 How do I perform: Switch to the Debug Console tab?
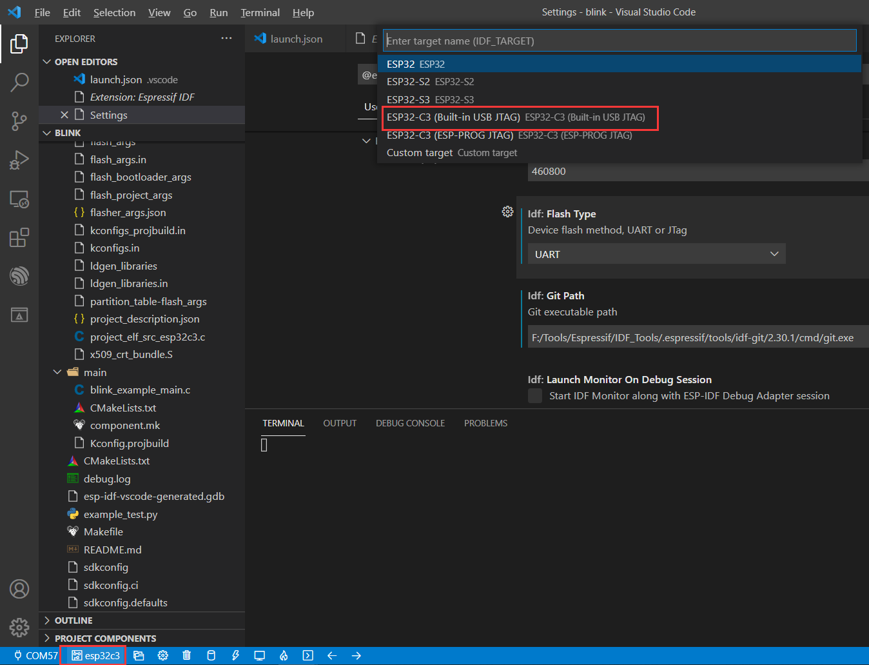[410, 423]
